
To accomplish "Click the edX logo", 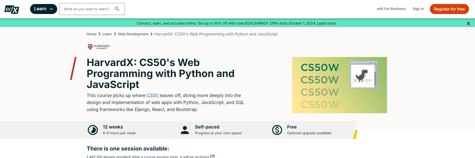I will tap(12, 8).
